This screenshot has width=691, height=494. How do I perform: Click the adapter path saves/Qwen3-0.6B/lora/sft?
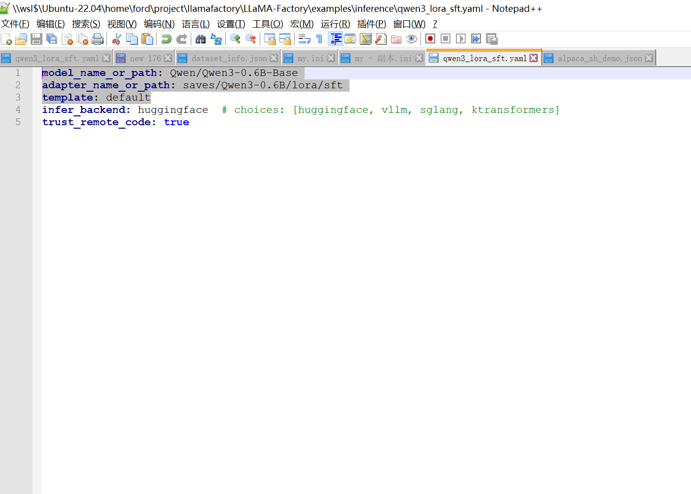[x=263, y=85]
